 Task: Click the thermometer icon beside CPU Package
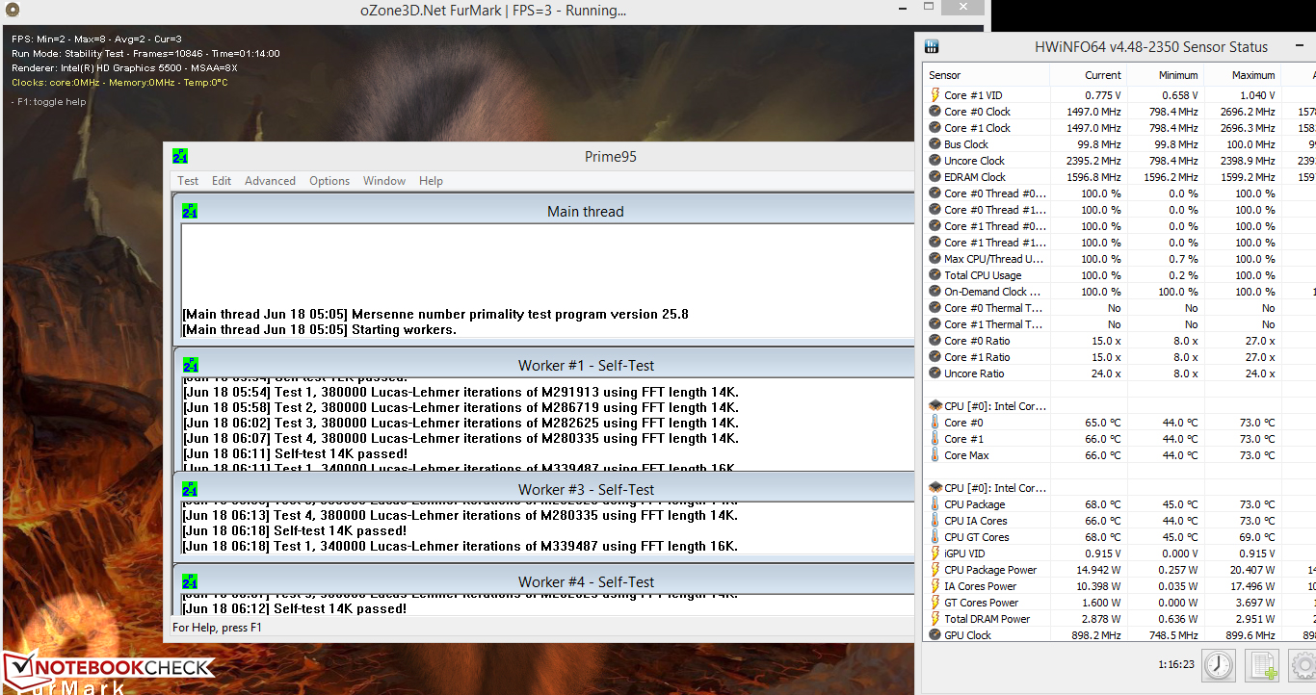(x=934, y=504)
